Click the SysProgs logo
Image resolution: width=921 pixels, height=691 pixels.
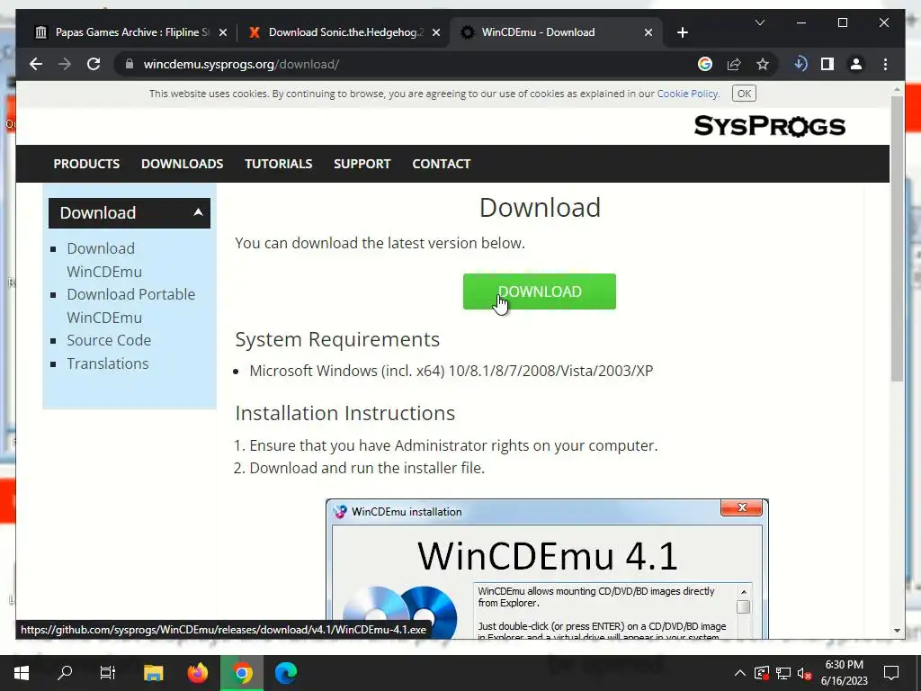coord(770,126)
